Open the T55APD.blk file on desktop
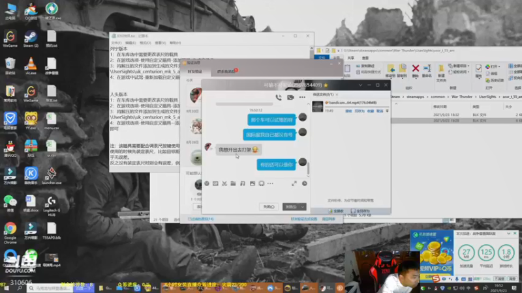This screenshot has width=522, height=293. point(52,230)
